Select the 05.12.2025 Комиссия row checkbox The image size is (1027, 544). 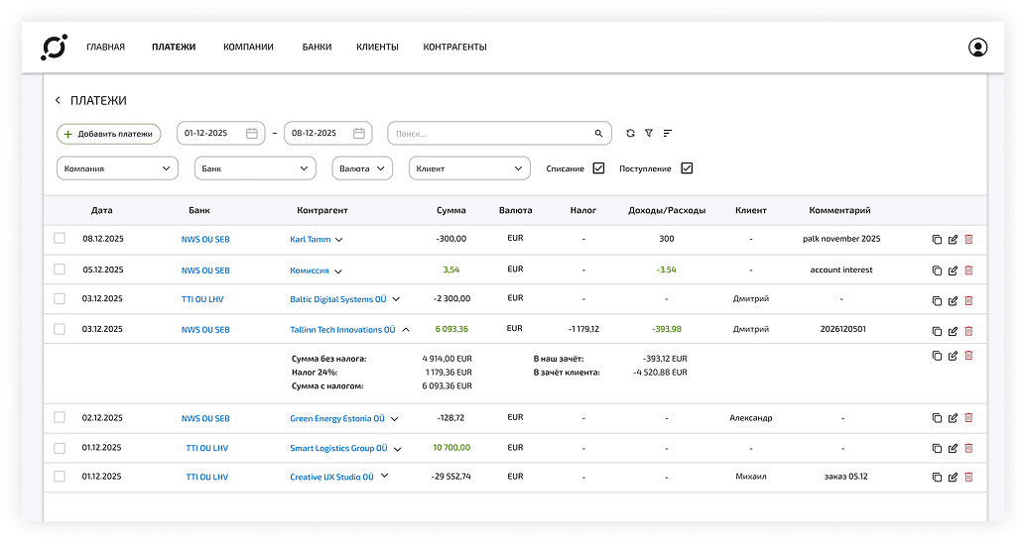point(60,269)
